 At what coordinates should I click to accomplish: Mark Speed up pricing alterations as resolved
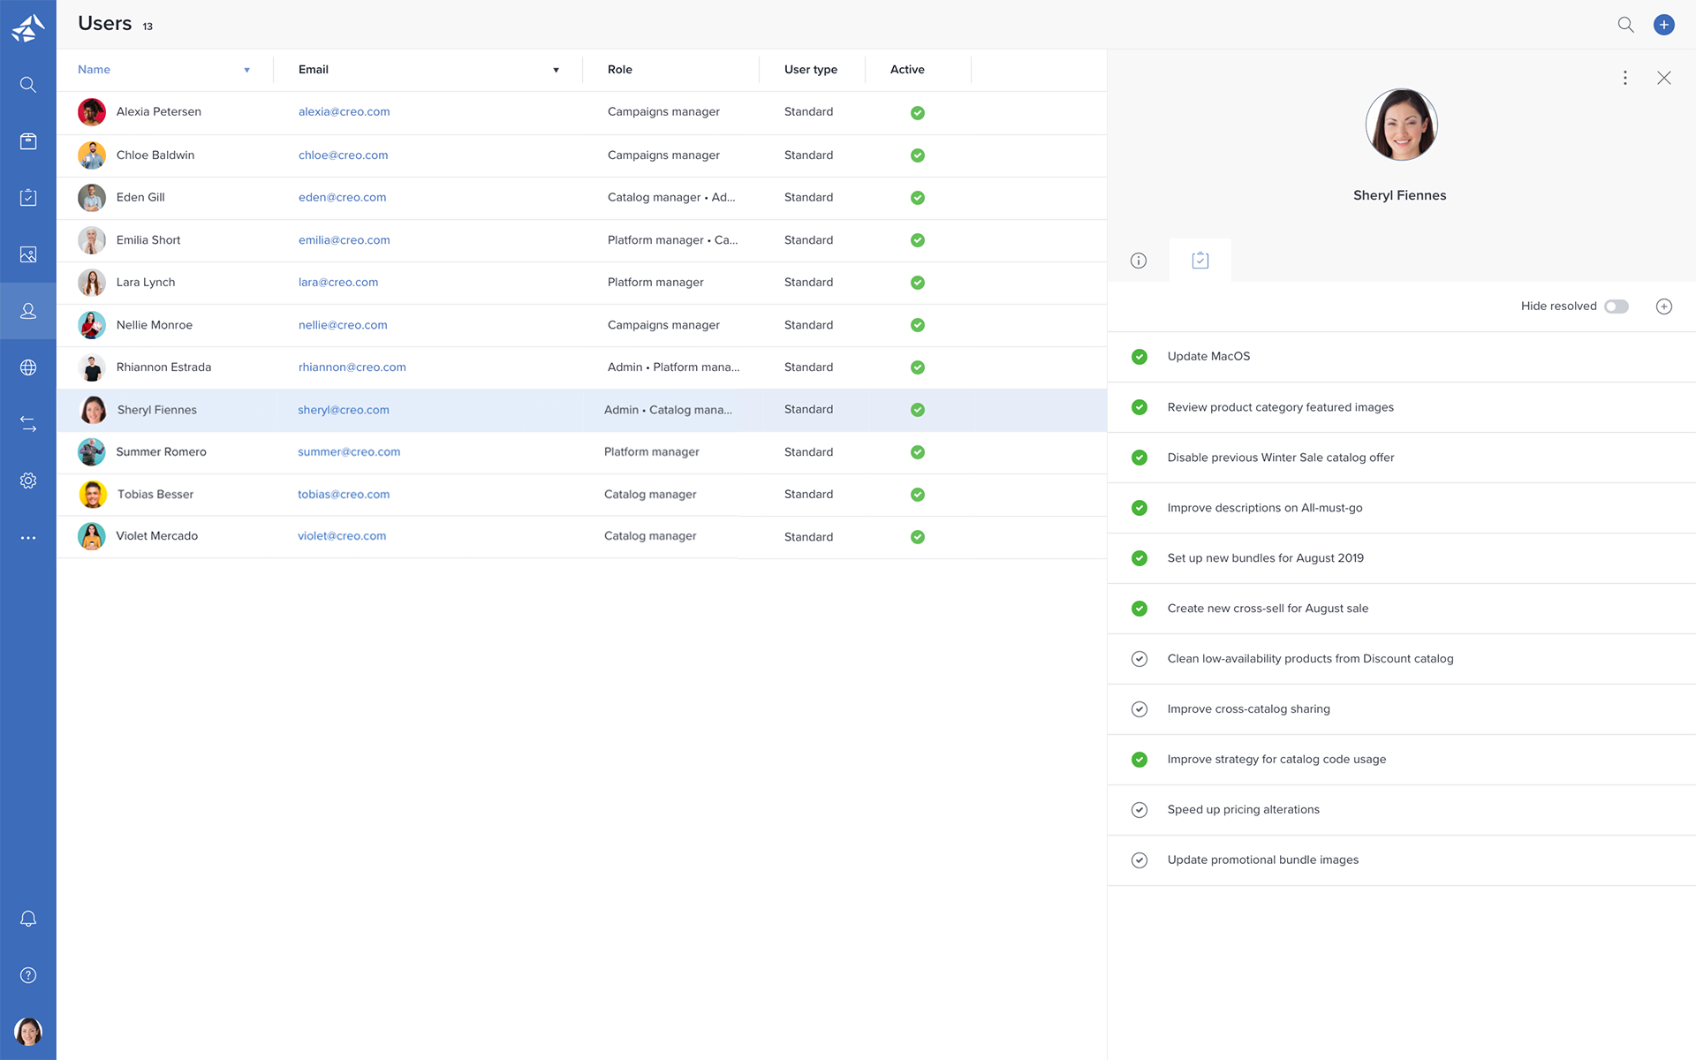1139,810
